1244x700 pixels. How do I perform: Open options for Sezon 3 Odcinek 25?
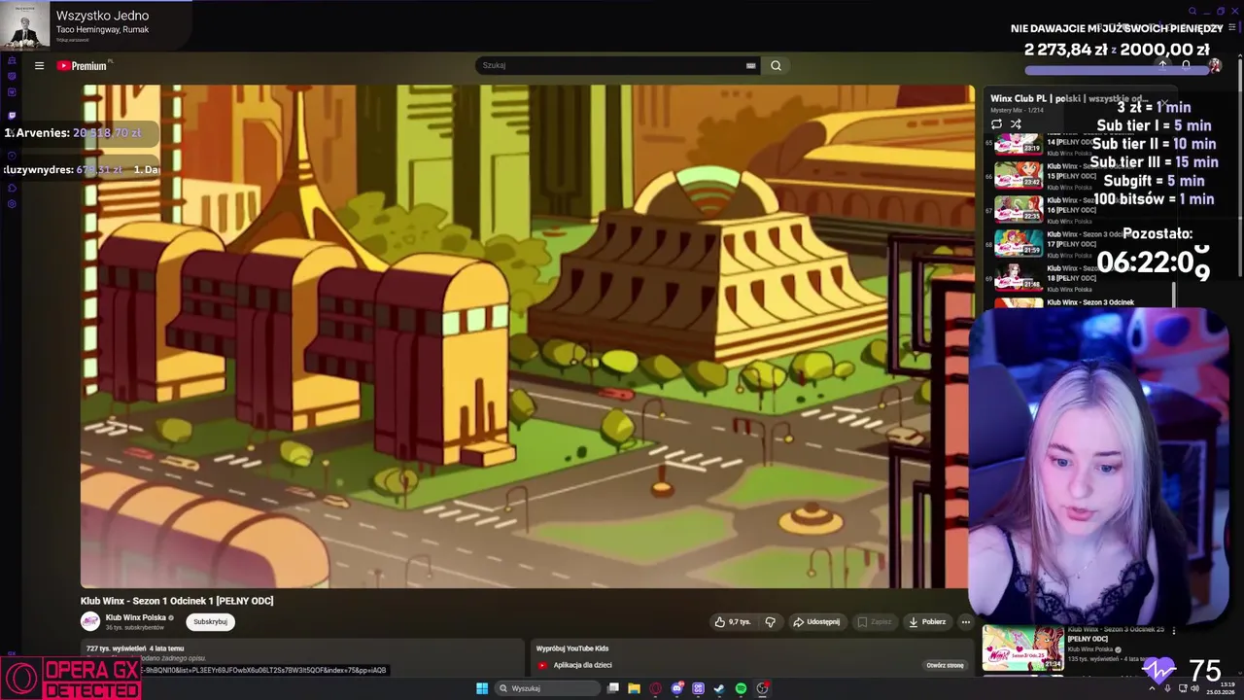coord(1173,631)
